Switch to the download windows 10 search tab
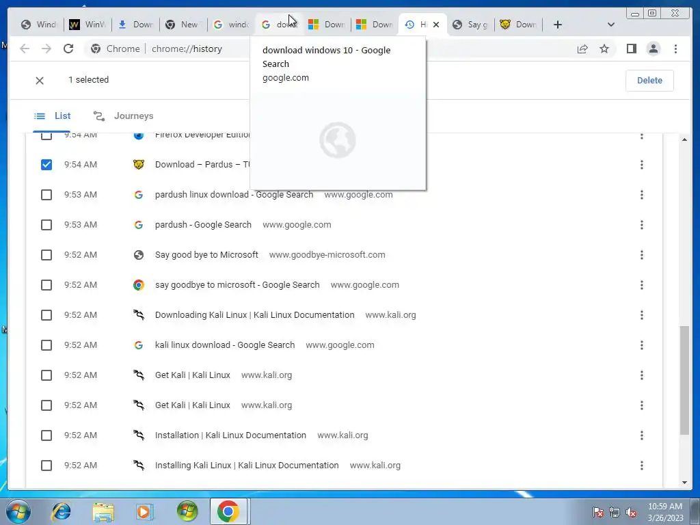 pyautogui.click(x=280, y=25)
